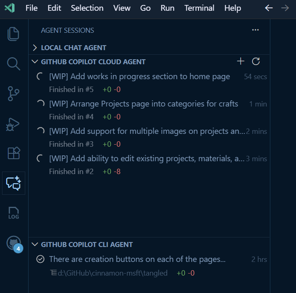Click the '1 min' timestamp
296x293 pixels.
[x=258, y=104]
